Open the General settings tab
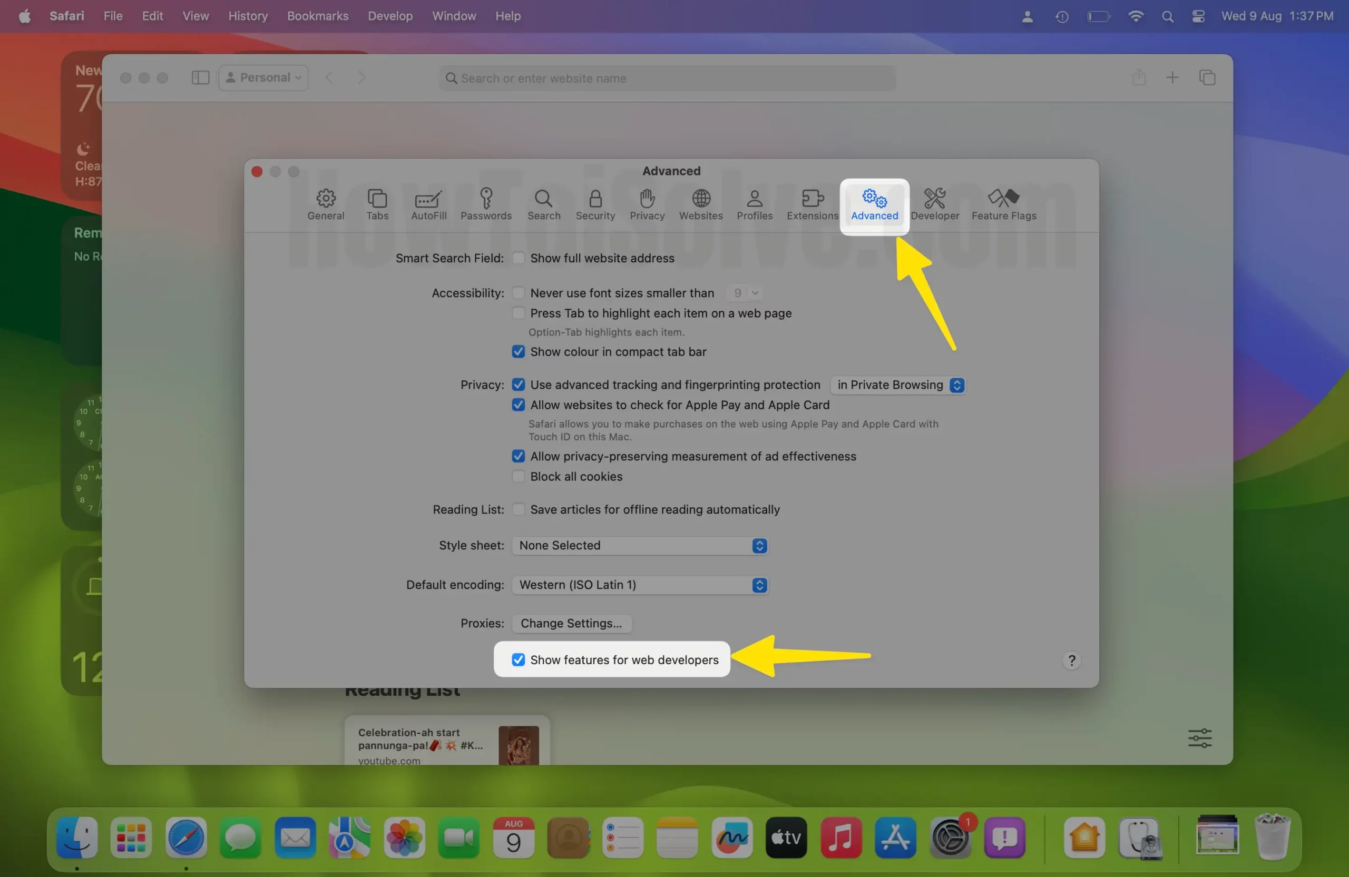 (x=325, y=204)
